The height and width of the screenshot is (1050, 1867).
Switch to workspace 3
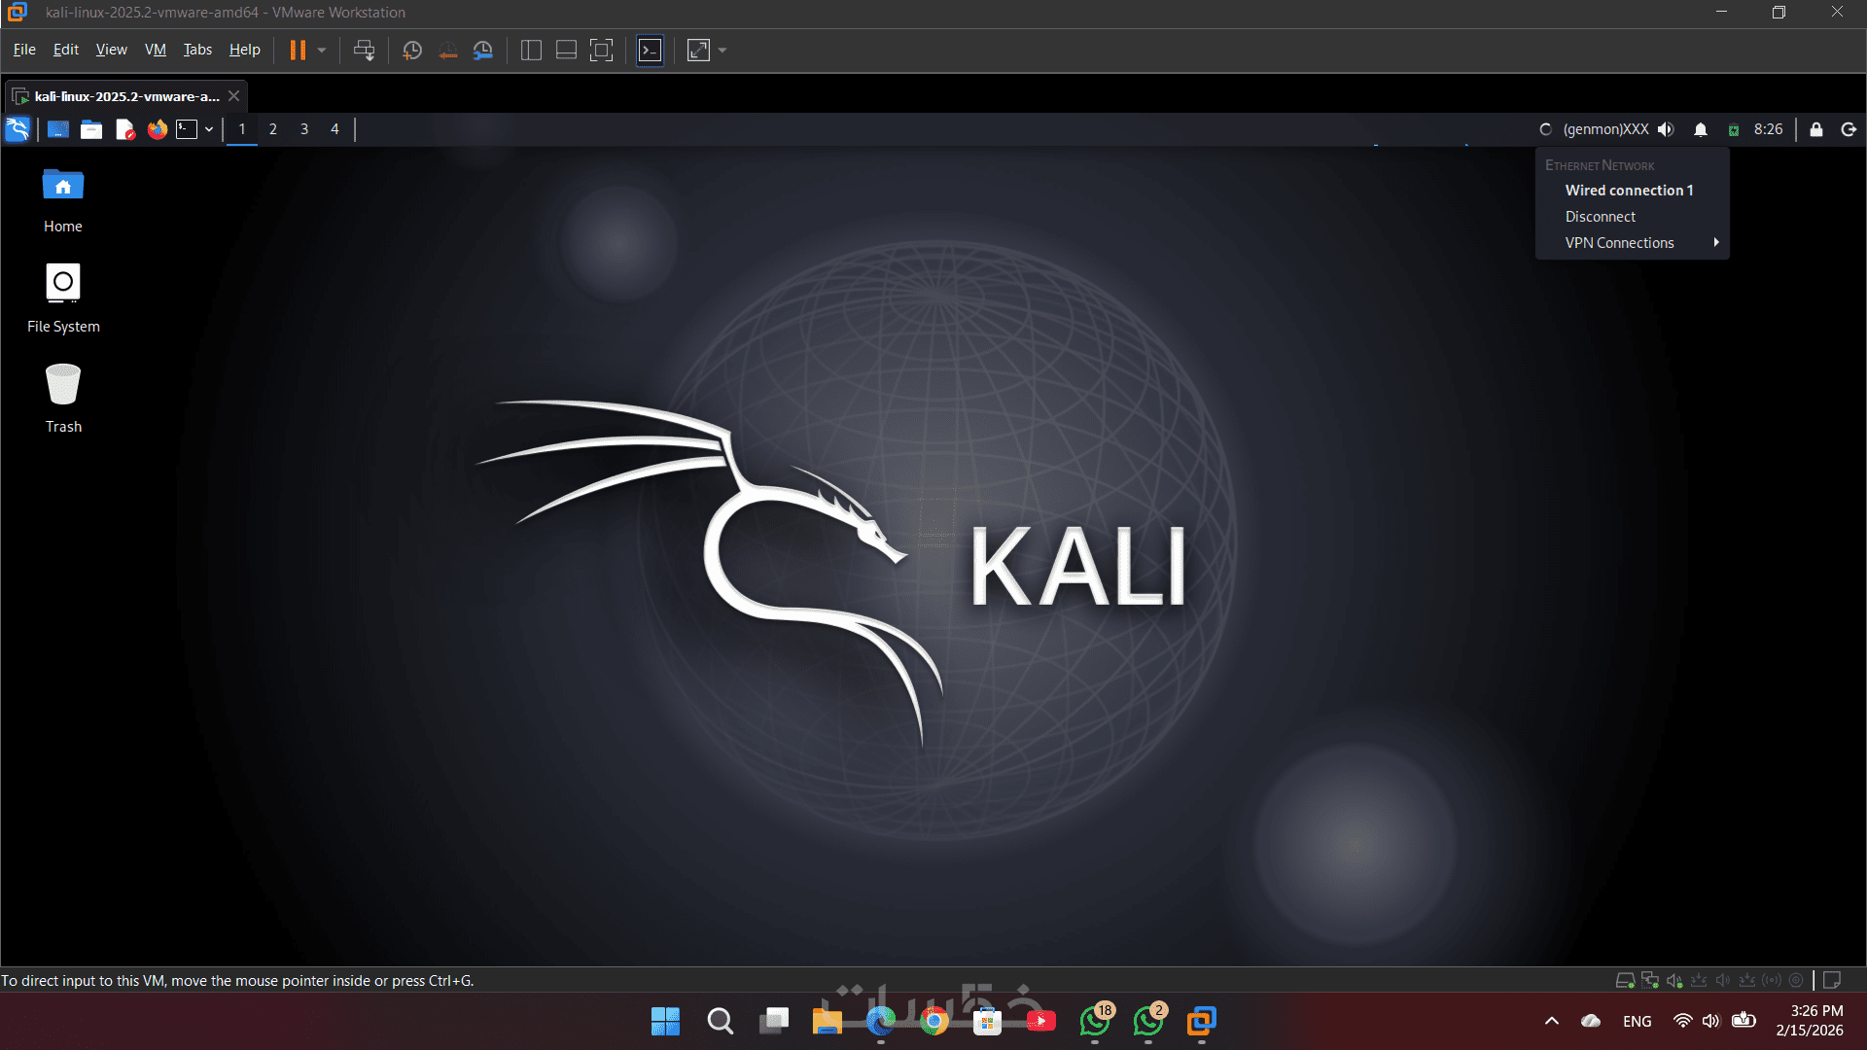coord(304,129)
